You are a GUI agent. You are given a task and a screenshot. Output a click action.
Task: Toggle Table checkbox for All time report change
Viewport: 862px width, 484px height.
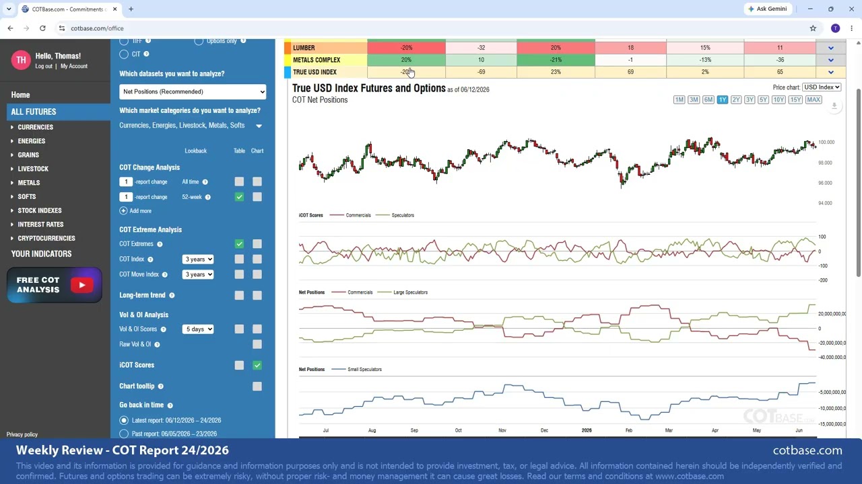(x=239, y=182)
